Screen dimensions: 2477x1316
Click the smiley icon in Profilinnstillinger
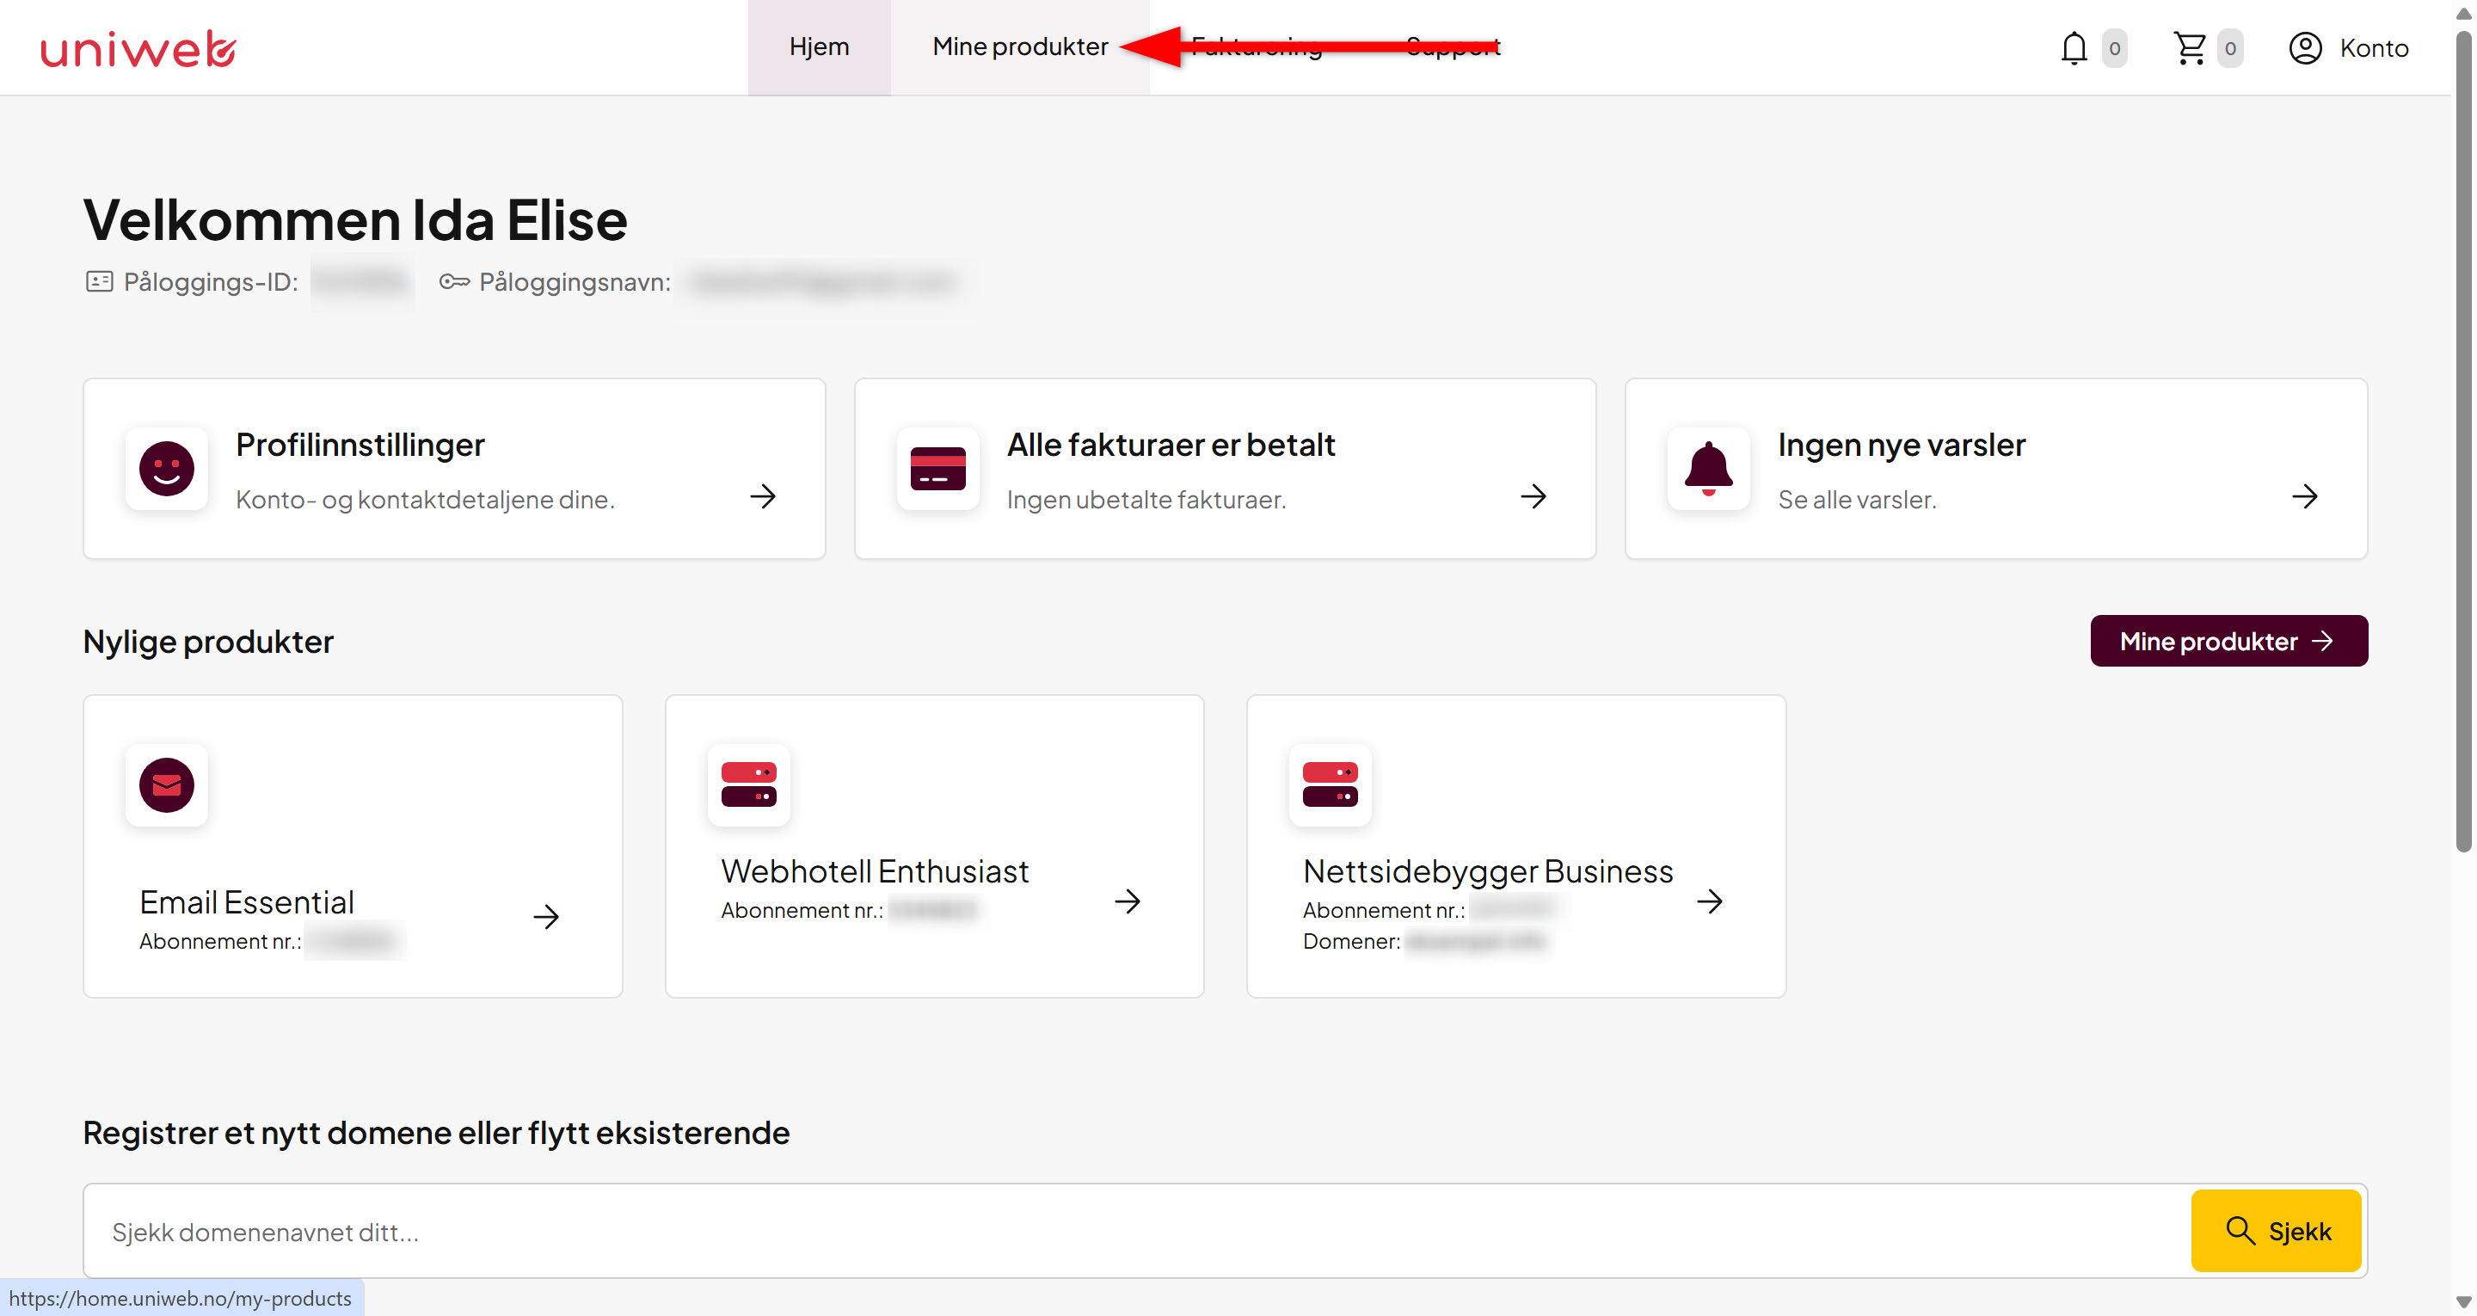166,469
